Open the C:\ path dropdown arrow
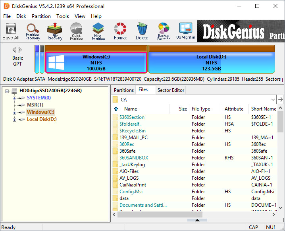The image size is (285, 231). point(272,99)
